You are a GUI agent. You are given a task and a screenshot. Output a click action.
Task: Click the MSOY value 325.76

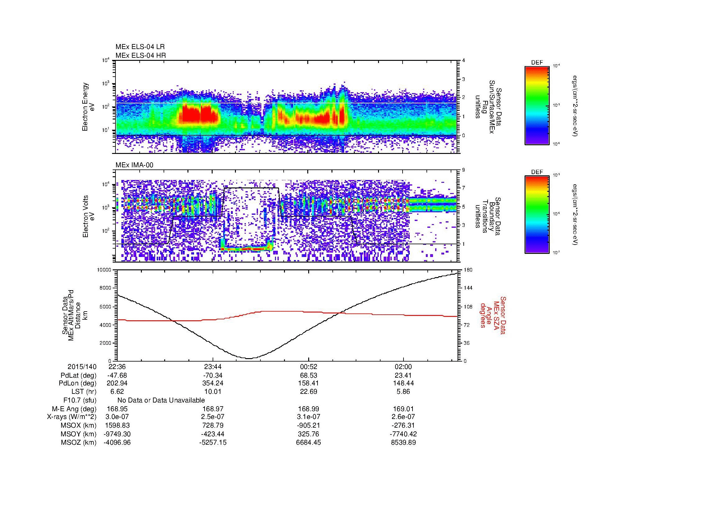pos(308,434)
